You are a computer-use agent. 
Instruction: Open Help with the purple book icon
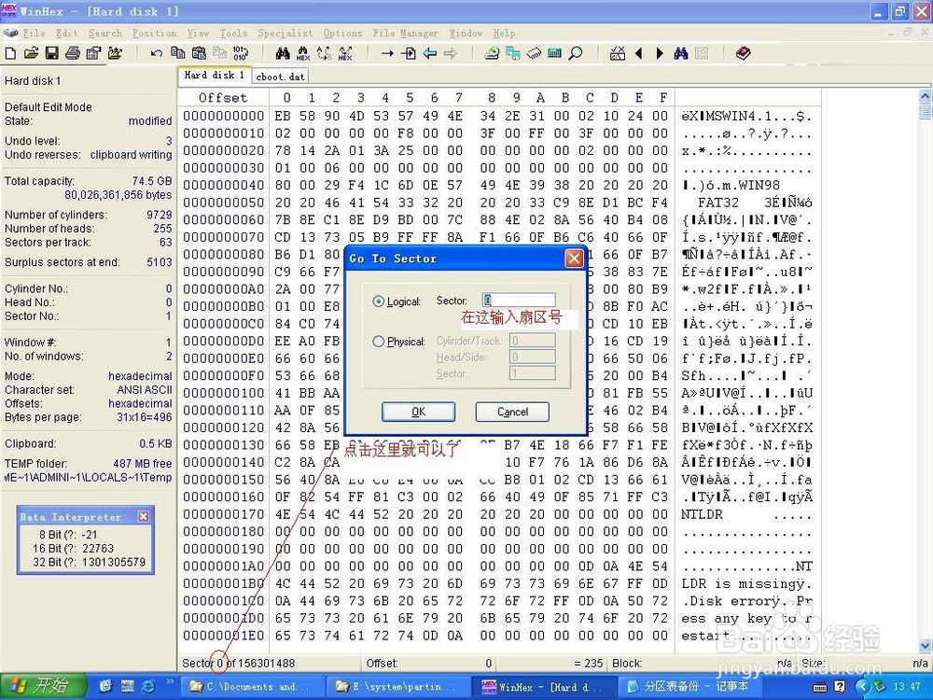point(743,53)
